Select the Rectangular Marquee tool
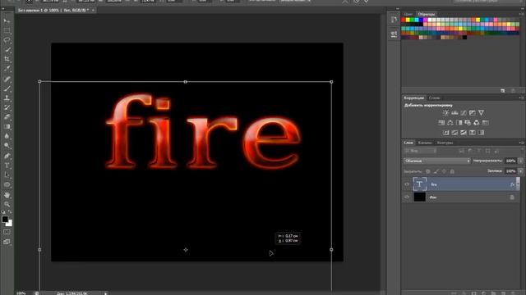The height and width of the screenshot is (295, 526). click(x=7, y=30)
